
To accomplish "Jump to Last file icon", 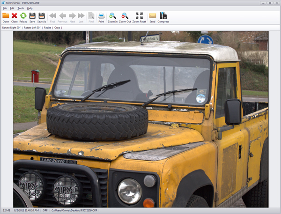I will click(x=81, y=16).
